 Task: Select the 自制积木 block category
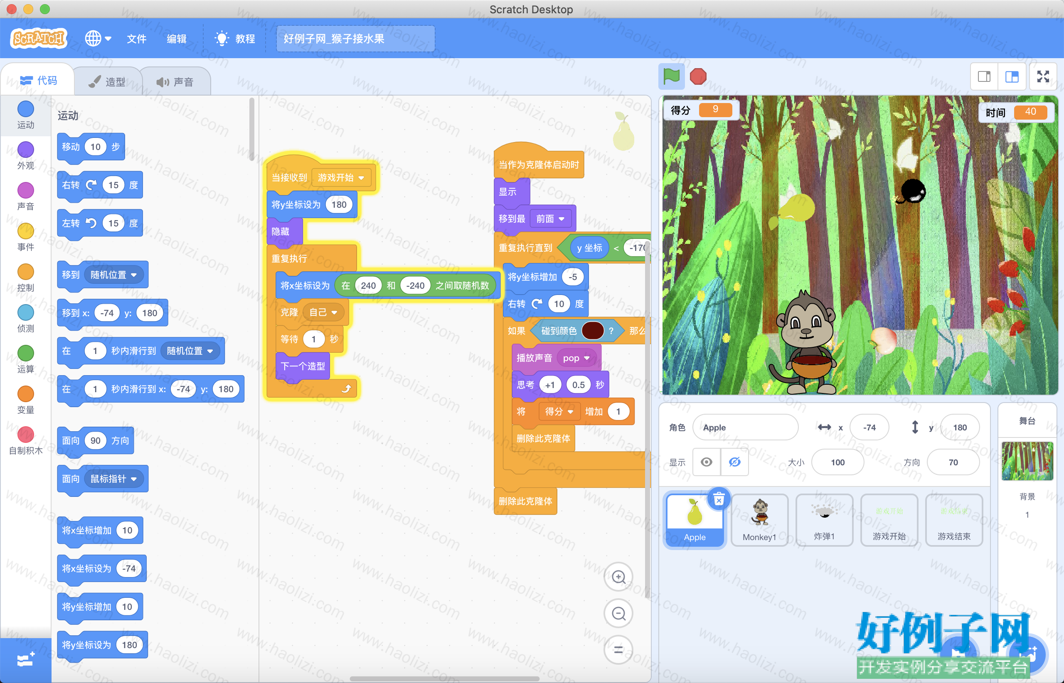pos(26,441)
